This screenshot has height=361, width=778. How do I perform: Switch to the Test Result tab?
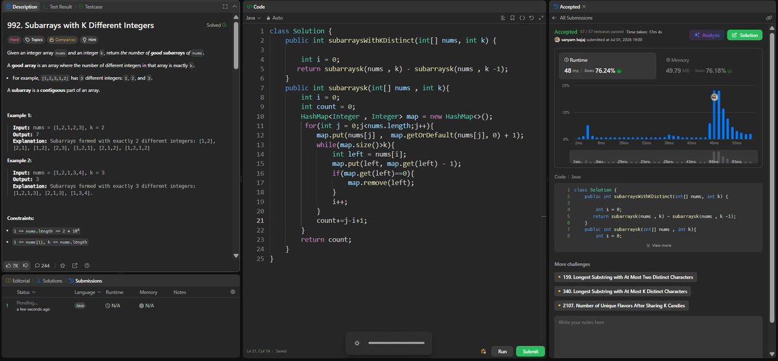click(x=57, y=6)
